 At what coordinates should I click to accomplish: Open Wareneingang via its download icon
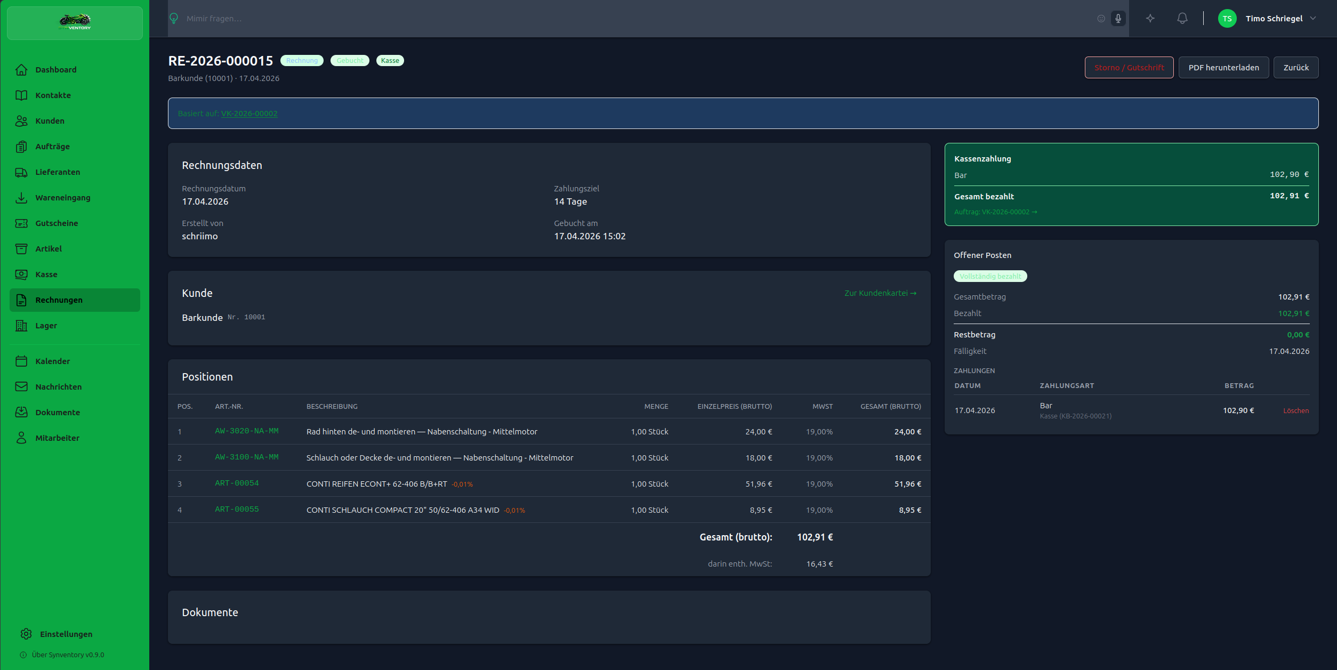coord(21,198)
